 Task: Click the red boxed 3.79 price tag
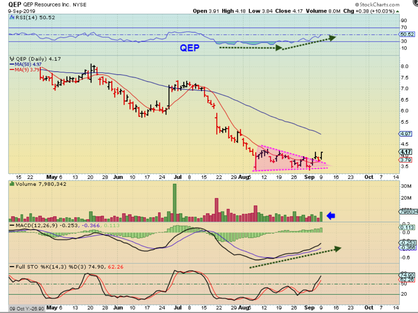406,160
